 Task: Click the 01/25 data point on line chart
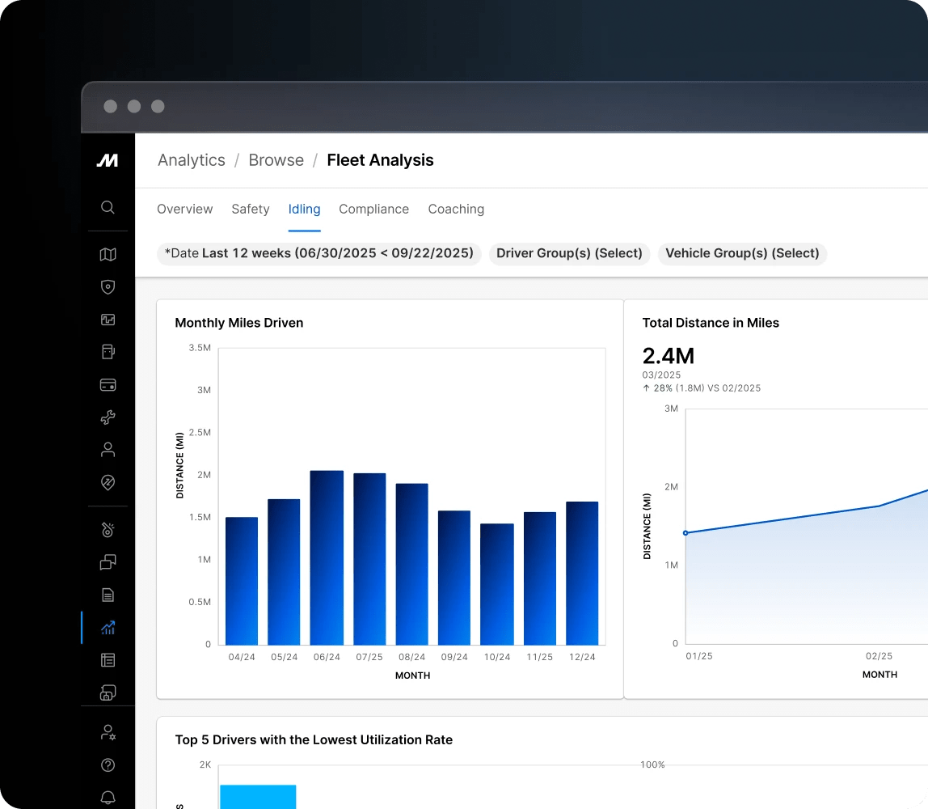click(x=685, y=533)
